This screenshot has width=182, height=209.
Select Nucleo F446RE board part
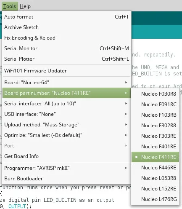click(x=155, y=168)
